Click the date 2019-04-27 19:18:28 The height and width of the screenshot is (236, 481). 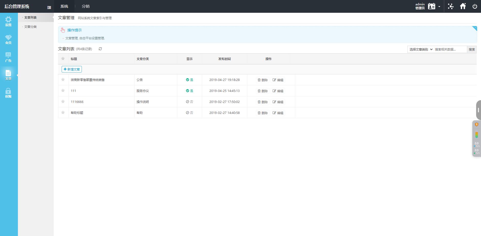224,80
